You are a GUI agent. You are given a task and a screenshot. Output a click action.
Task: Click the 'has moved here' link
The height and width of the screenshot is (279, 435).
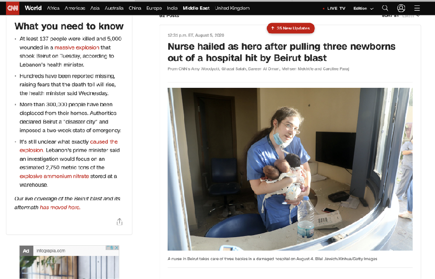pos(60,207)
